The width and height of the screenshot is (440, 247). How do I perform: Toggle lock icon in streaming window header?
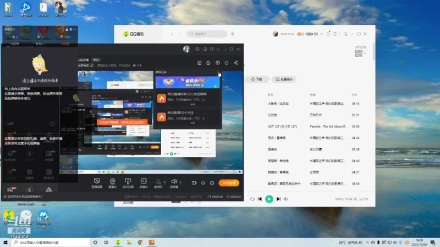coord(208,63)
